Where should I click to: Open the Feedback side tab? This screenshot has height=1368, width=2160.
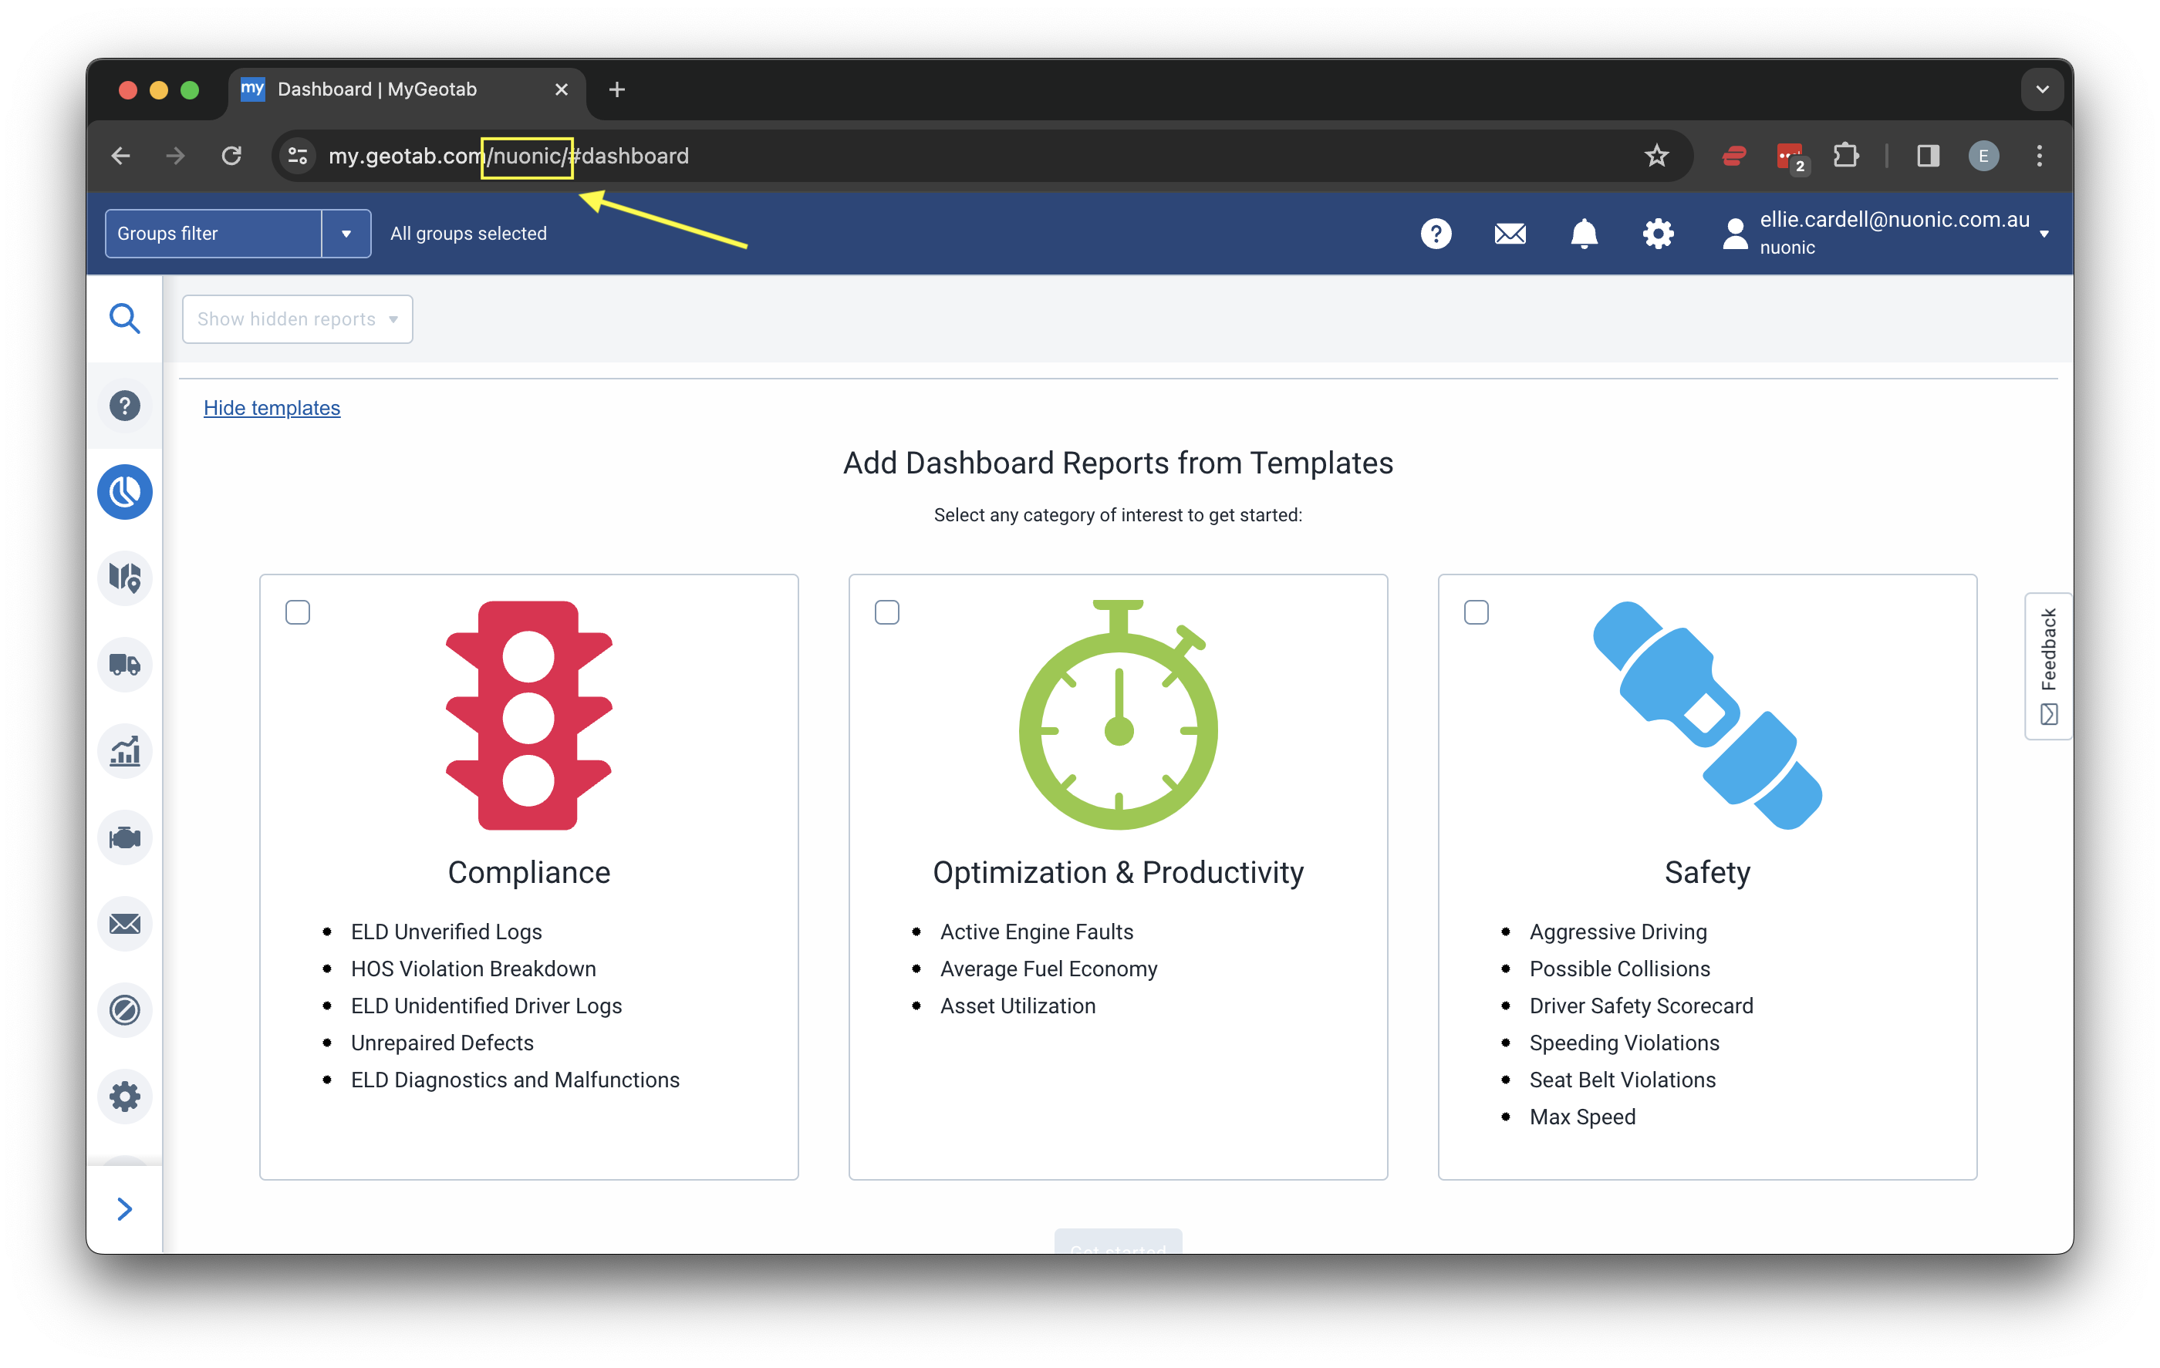pyautogui.click(x=2048, y=665)
